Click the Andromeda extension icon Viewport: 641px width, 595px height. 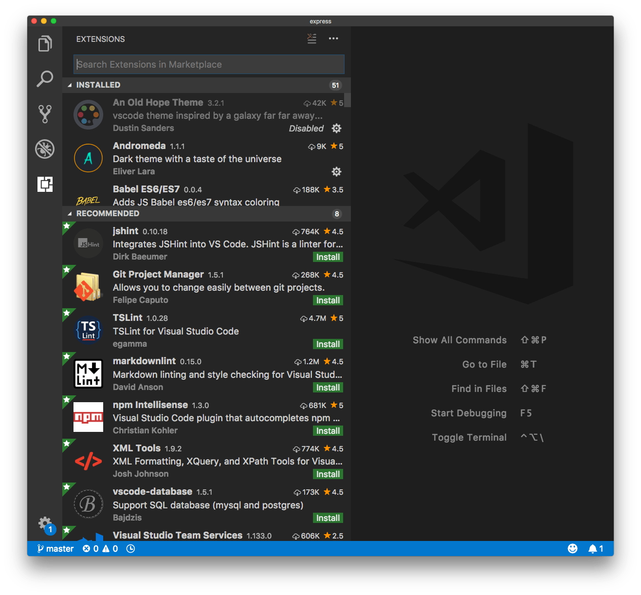click(88, 158)
